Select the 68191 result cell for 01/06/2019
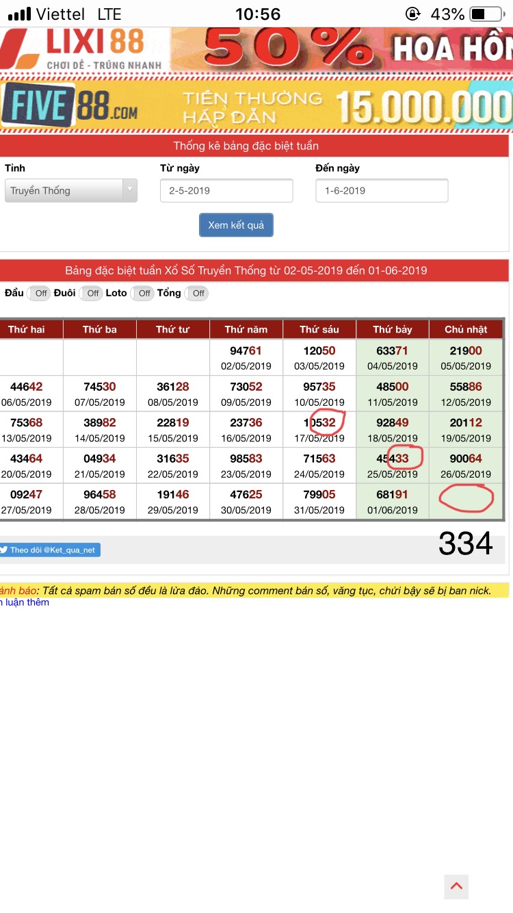This screenshot has height=913, width=513. pos(393,502)
